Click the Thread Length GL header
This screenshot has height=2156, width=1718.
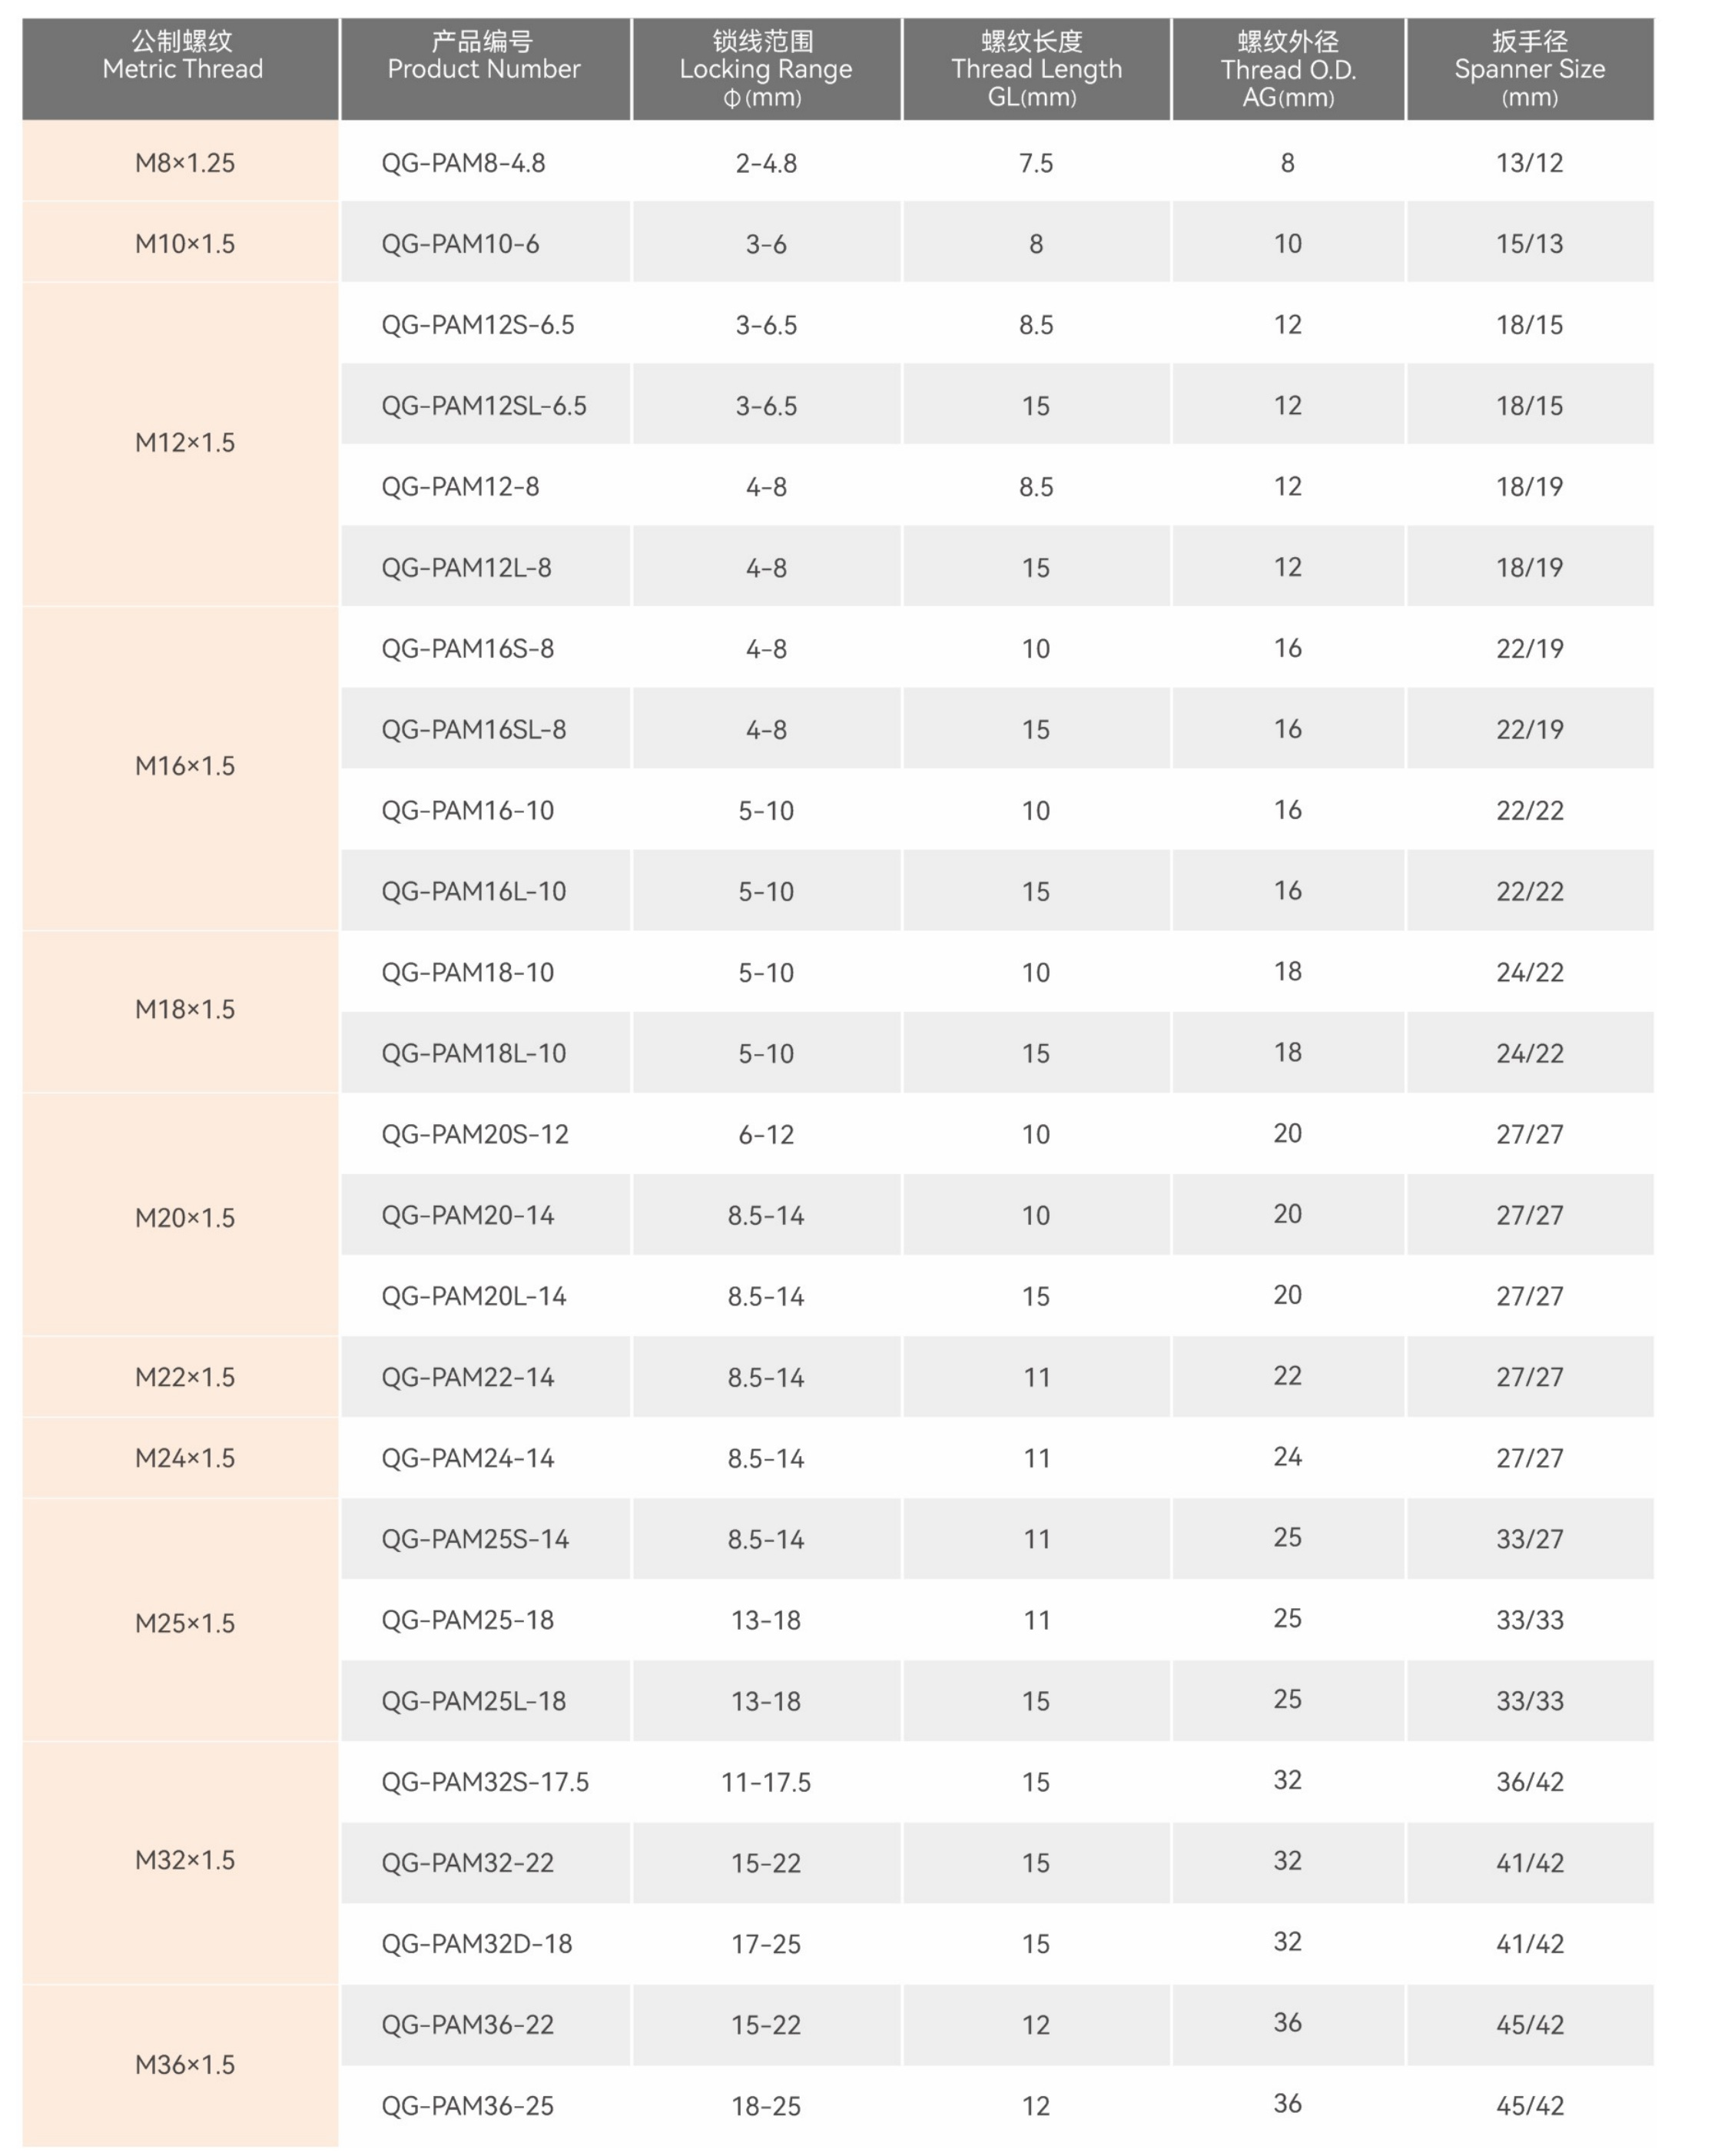pyautogui.click(x=1036, y=69)
